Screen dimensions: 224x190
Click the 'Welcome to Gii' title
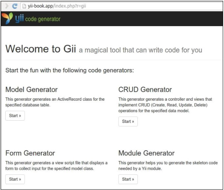[41, 49]
